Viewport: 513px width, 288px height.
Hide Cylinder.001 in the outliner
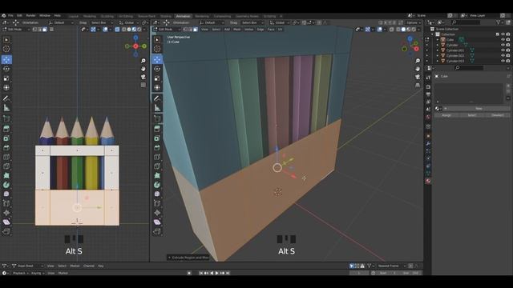click(x=503, y=50)
